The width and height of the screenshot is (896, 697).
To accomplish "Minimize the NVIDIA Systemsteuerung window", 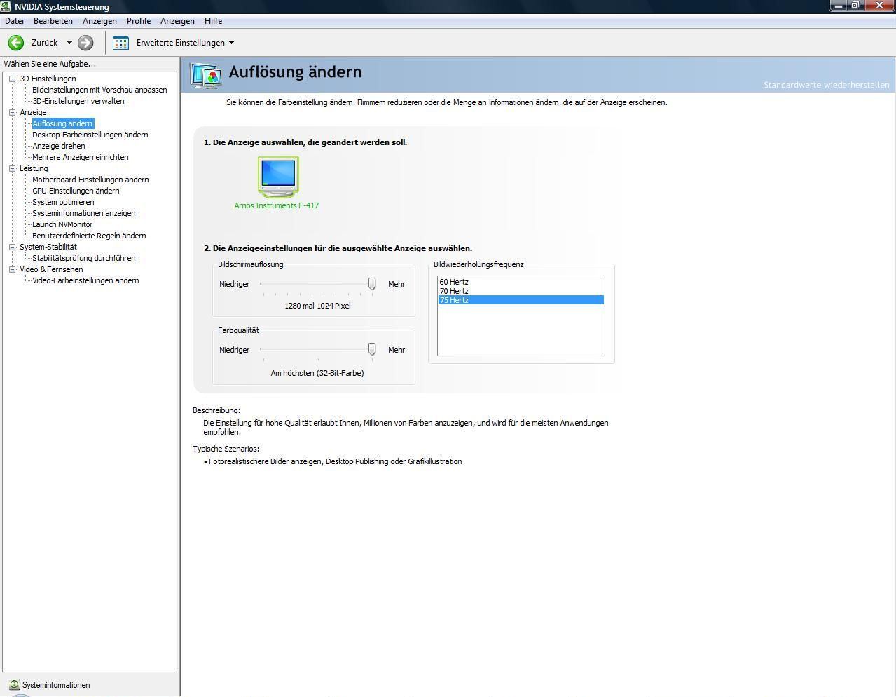I will click(x=839, y=6).
